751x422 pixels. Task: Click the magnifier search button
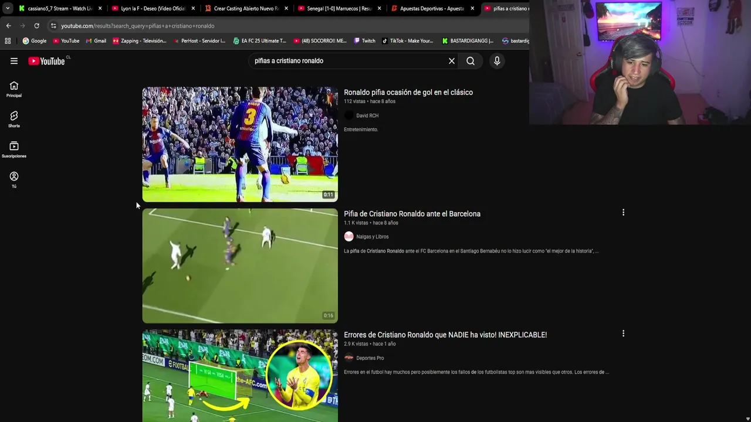[471, 61]
